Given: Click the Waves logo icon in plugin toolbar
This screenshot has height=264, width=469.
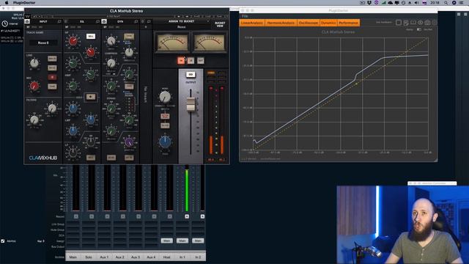Looking at the screenshot, I should 28,16.
